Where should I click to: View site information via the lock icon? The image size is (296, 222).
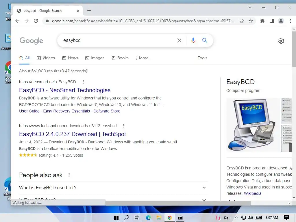tap(47, 21)
